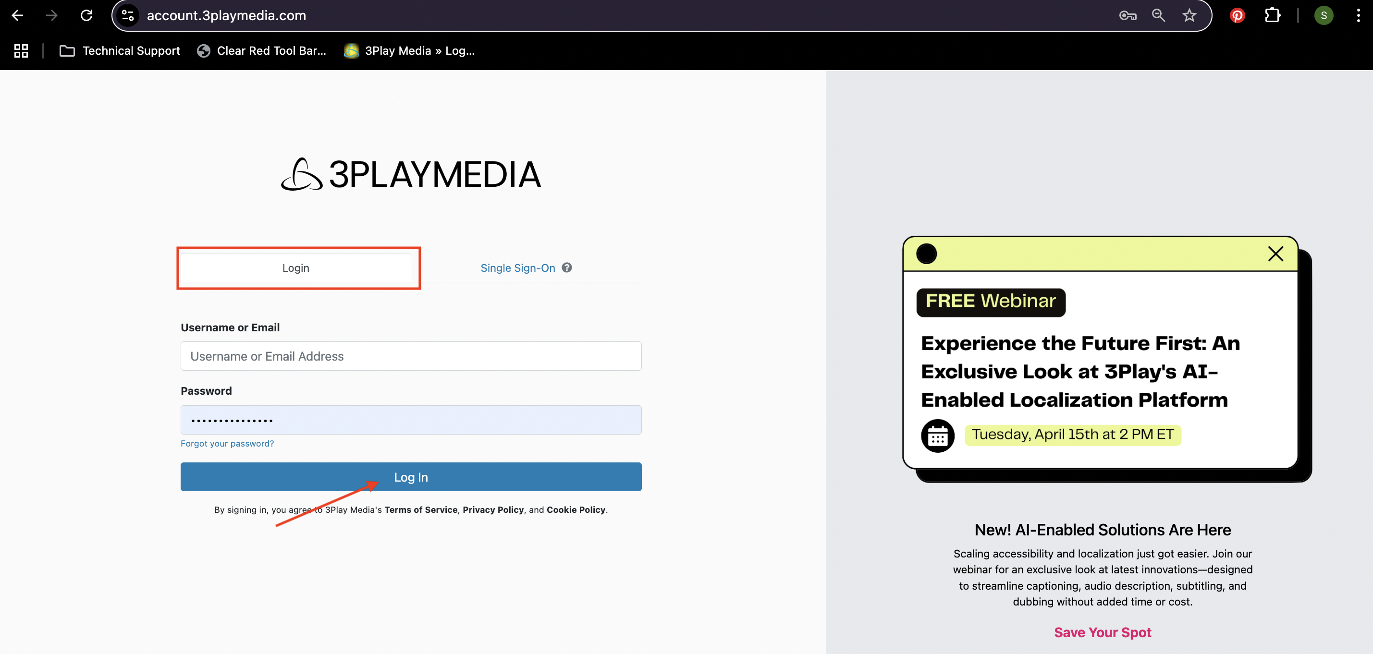
Task: Open the Technical Support bookmark folder
Action: (x=120, y=50)
